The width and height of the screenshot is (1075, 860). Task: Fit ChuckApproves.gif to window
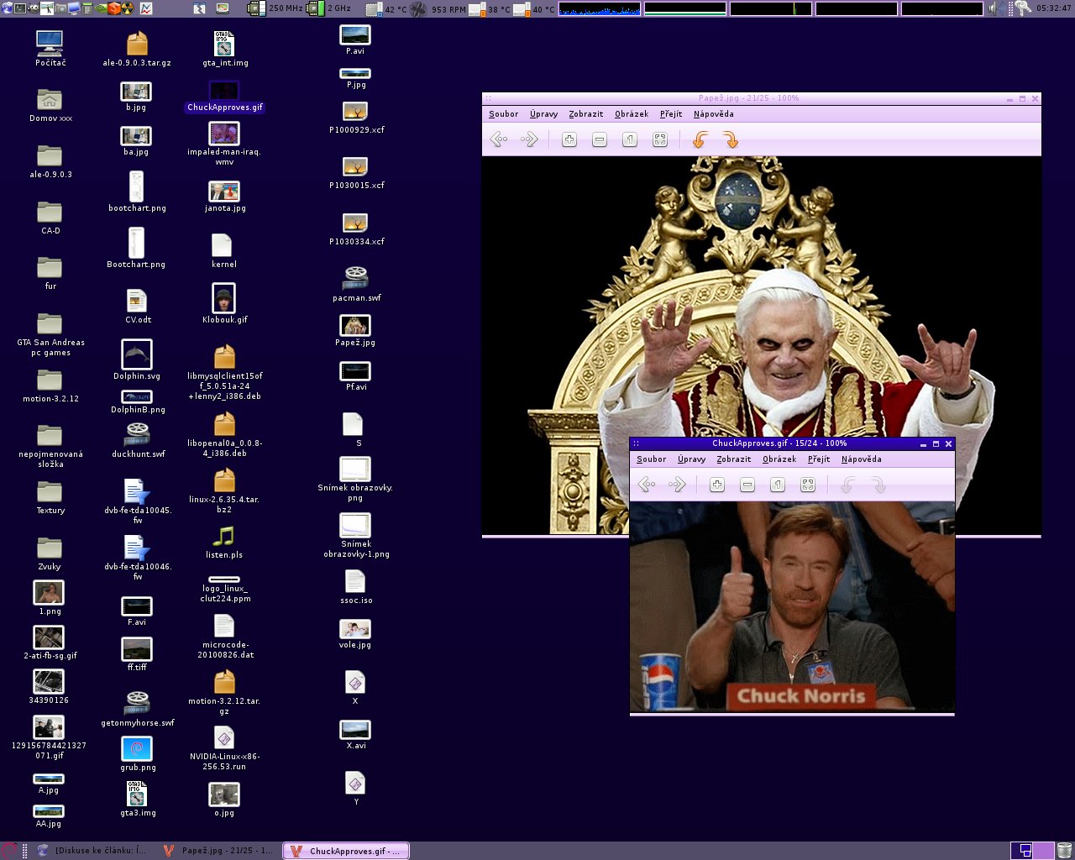pyautogui.click(x=808, y=485)
